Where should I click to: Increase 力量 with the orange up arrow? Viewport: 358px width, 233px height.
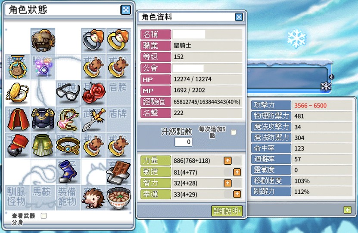(x=227, y=161)
